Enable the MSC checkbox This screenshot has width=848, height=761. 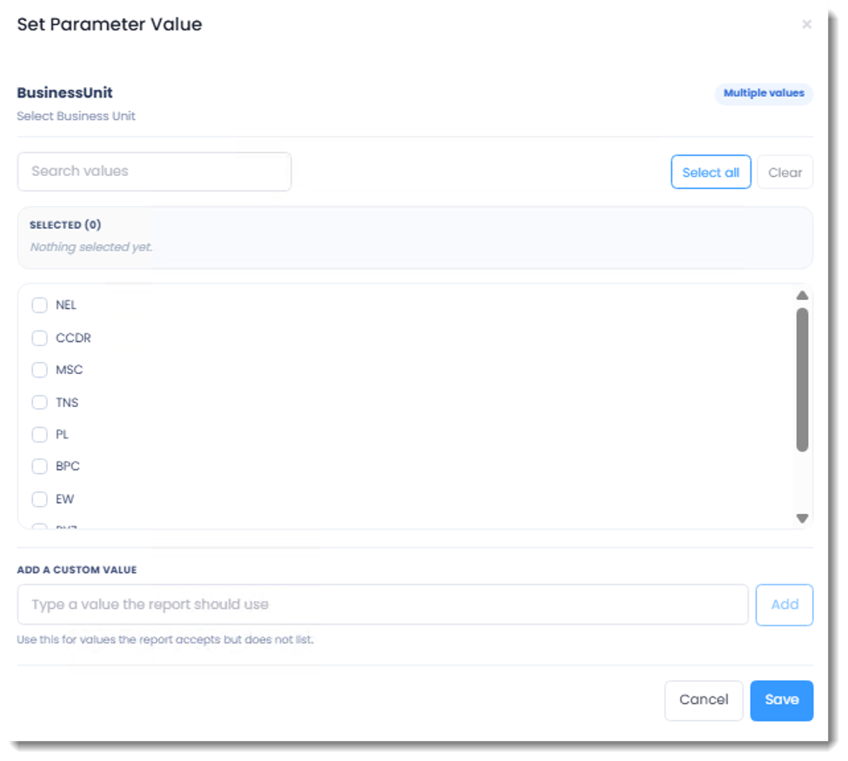[x=39, y=370]
